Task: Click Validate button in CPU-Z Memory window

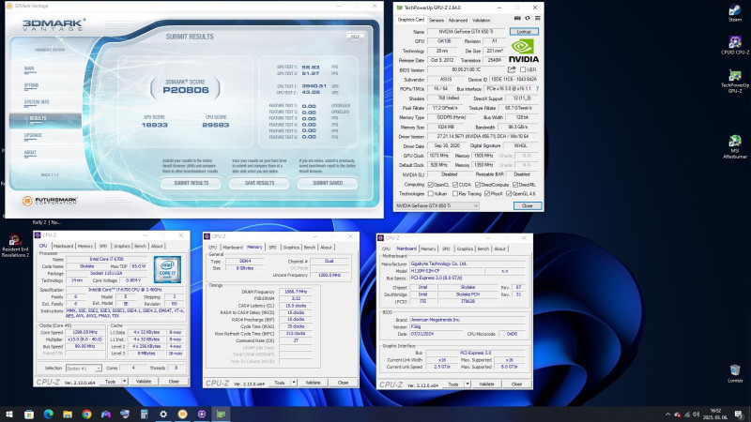Action: pyautogui.click(x=313, y=383)
